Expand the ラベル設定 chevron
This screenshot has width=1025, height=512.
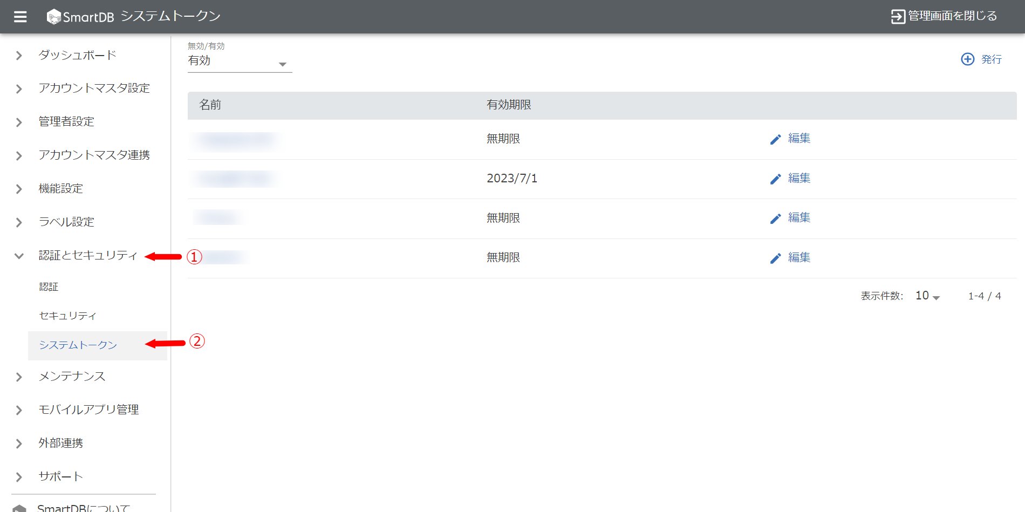click(19, 222)
